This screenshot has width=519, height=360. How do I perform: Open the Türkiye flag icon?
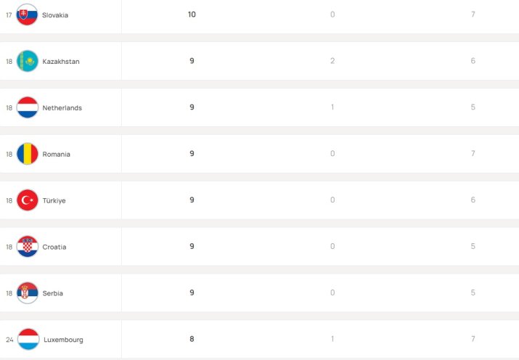28,200
